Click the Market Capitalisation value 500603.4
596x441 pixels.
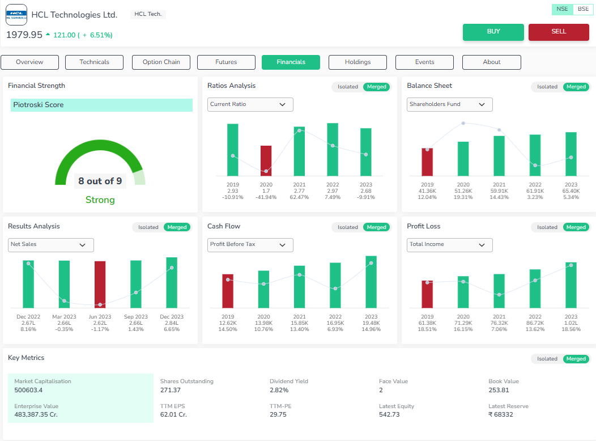coord(28,390)
